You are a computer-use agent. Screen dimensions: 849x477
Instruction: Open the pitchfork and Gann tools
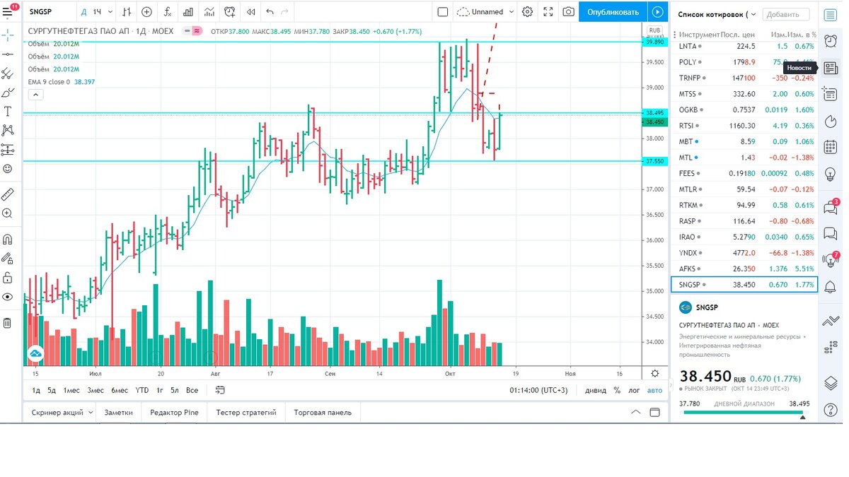click(8, 73)
